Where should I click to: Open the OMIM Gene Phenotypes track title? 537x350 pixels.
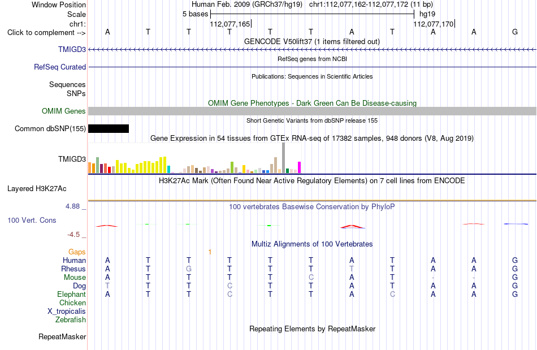click(x=312, y=103)
